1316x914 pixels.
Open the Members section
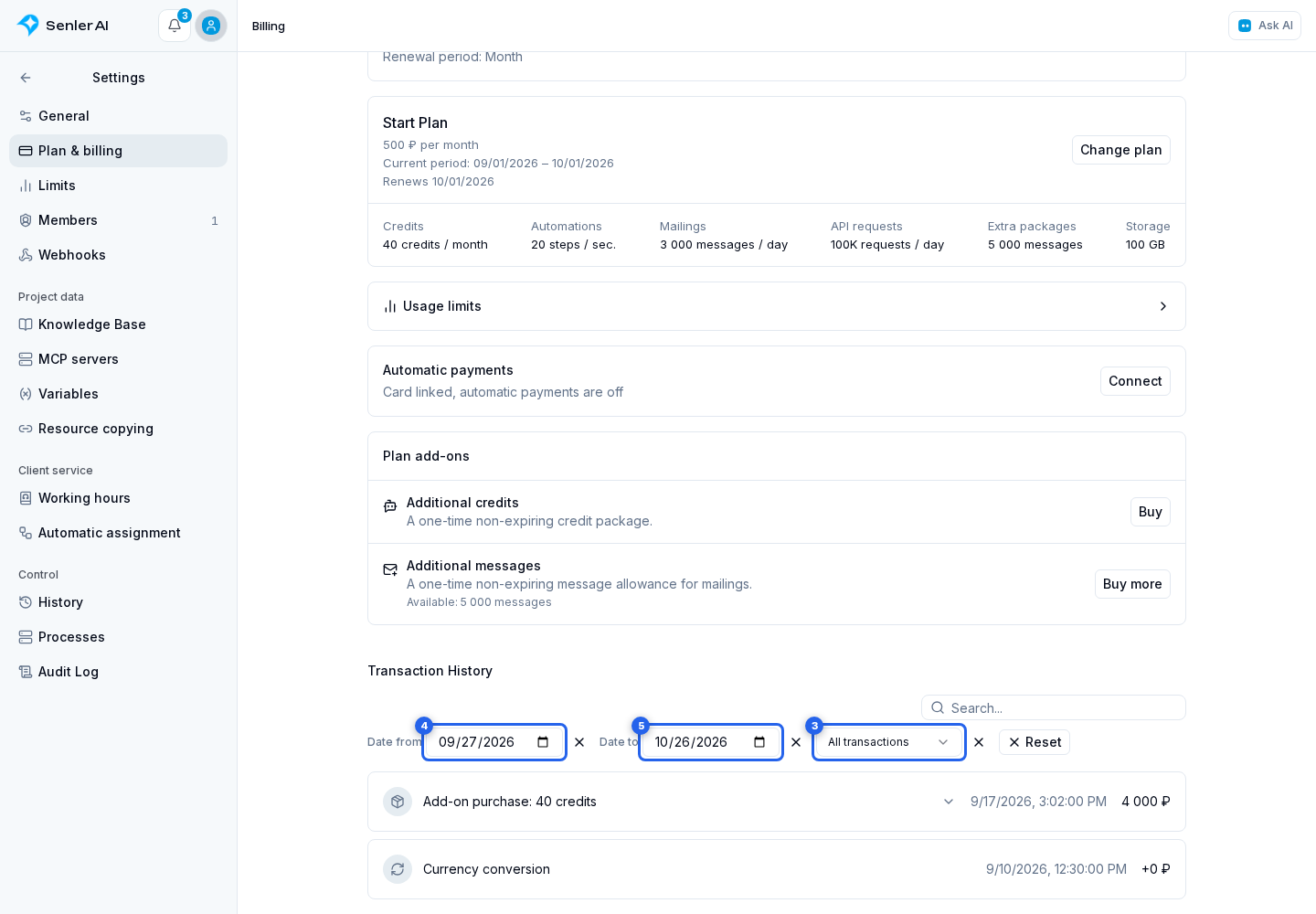[118, 220]
